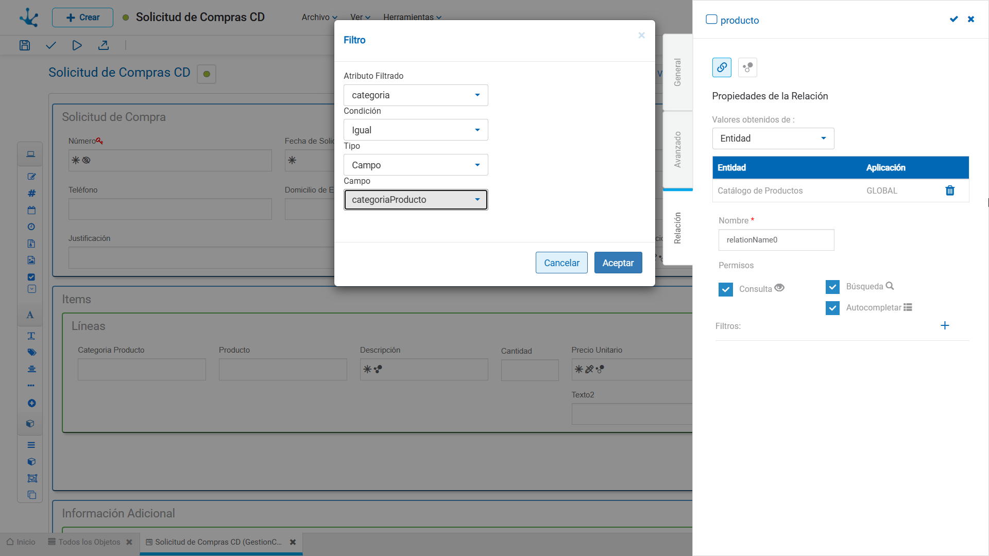Add a new filter with plus icon

[945, 325]
